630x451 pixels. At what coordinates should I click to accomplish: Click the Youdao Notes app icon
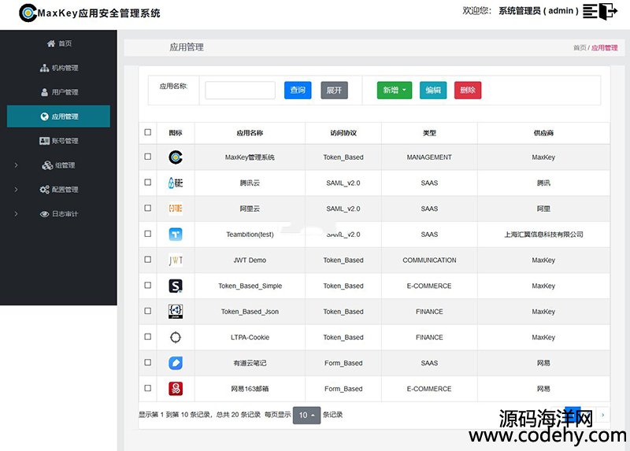[176, 363]
